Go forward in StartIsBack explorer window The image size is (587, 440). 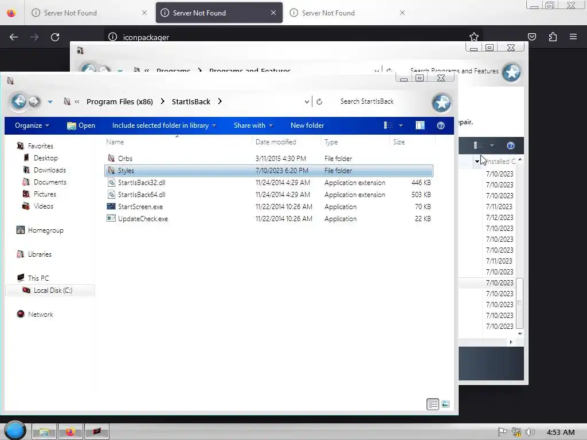[x=34, y=101]
